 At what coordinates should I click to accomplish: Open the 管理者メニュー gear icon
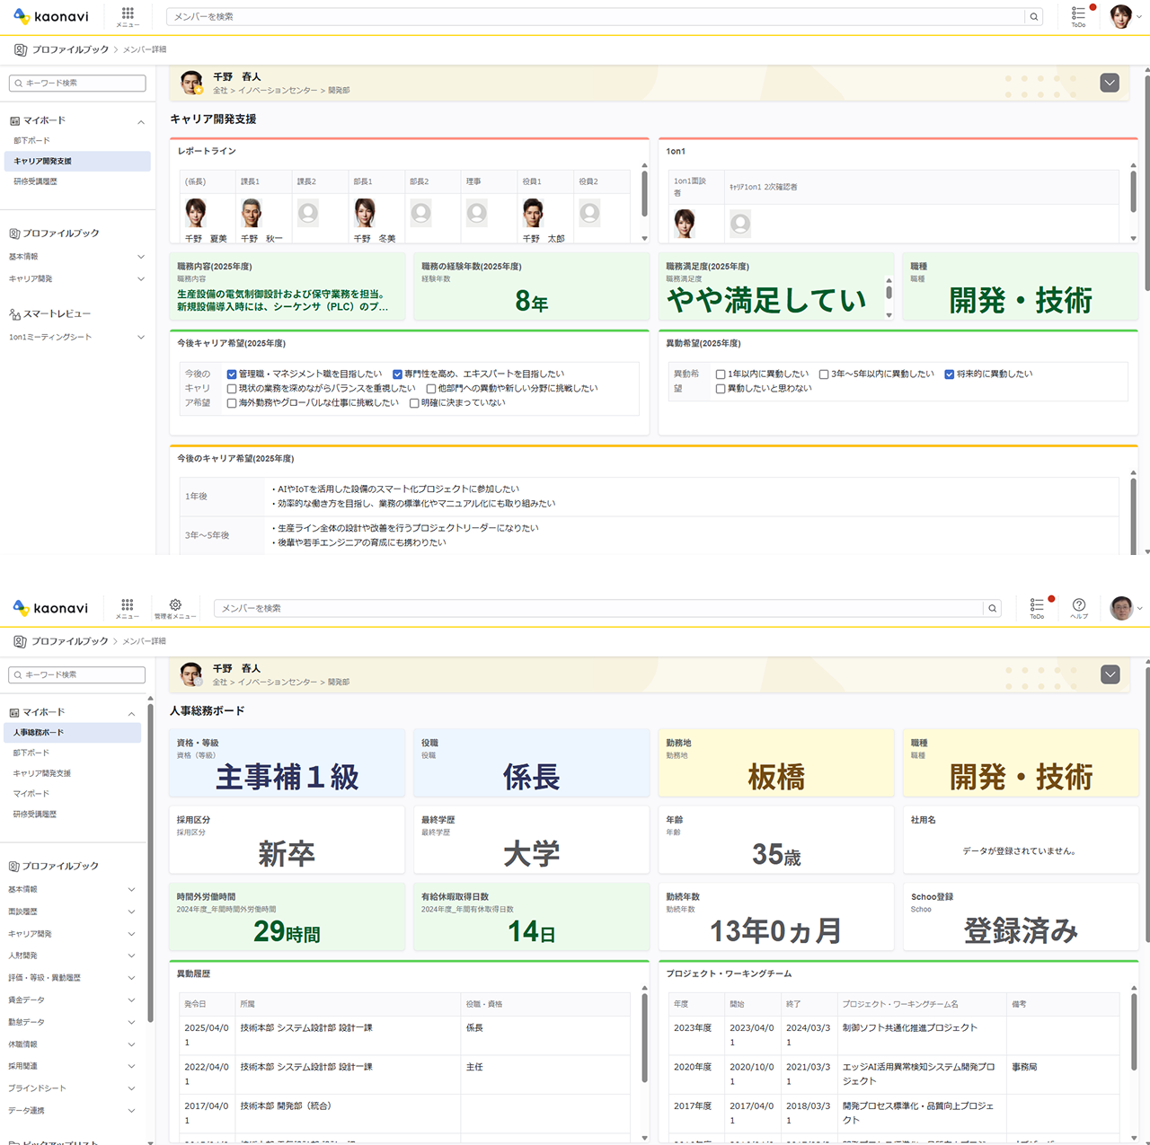click(x=175, y=606)
